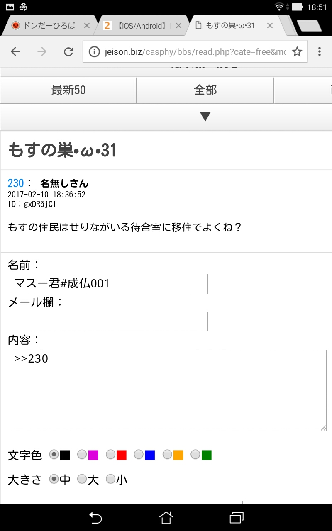
Task: Reload the current page
Action: (68, 51)
